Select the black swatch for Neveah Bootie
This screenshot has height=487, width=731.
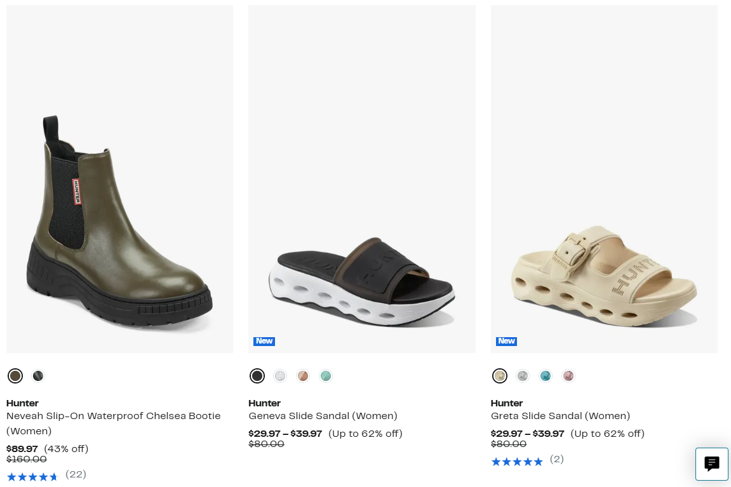[38, 376]
